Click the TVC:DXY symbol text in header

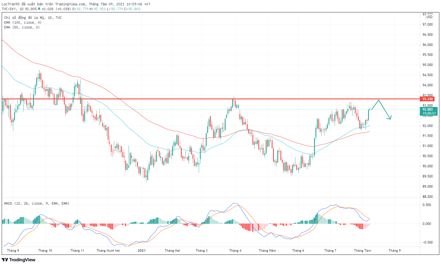(x=10, y=9)
